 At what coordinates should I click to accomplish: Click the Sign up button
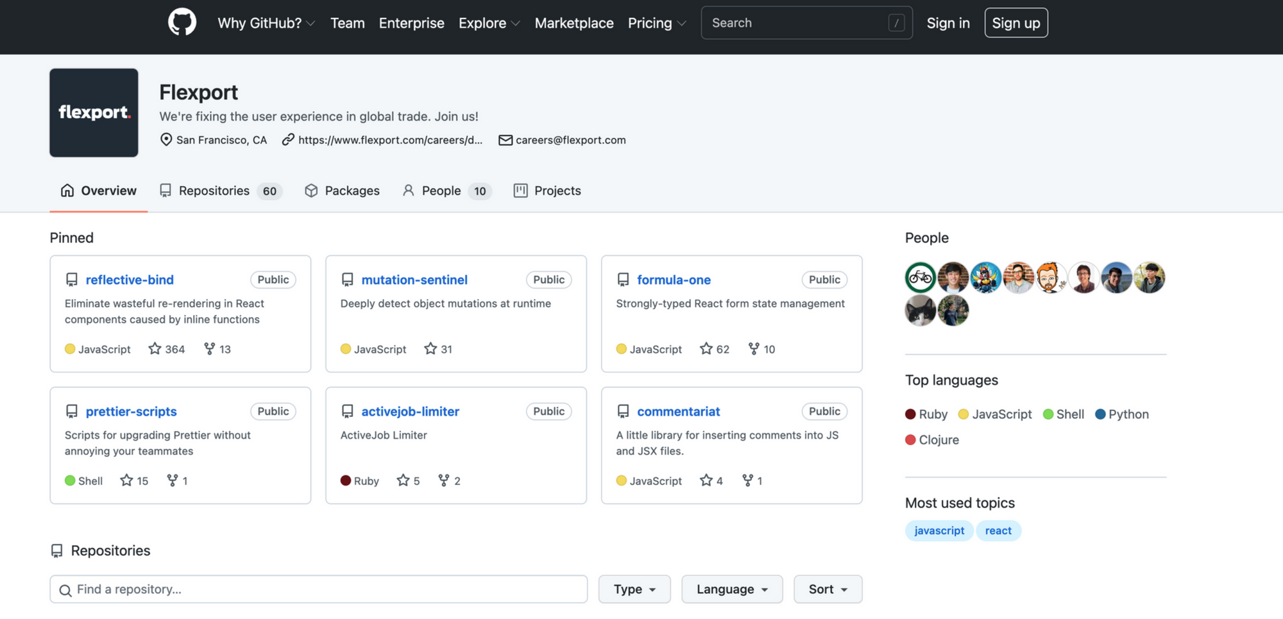1016,23
